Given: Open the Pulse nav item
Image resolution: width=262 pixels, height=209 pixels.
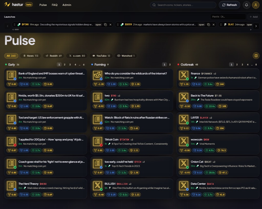Looking at the screenshot, I should [43, 5].
